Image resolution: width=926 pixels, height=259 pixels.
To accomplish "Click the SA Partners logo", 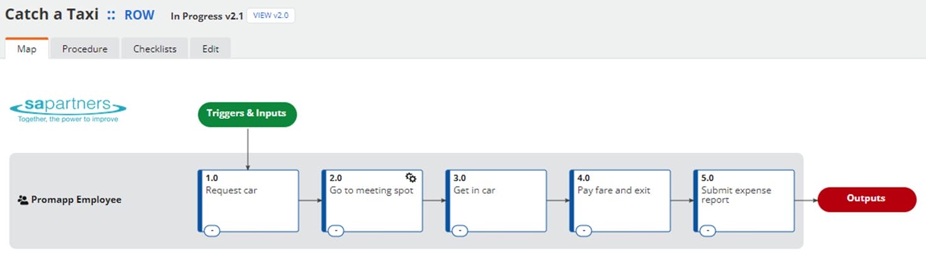I will coord(68,110).
